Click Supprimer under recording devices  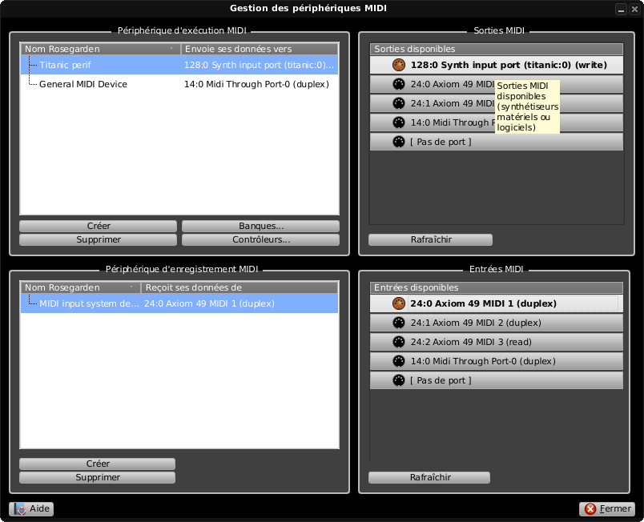(98, 477)
